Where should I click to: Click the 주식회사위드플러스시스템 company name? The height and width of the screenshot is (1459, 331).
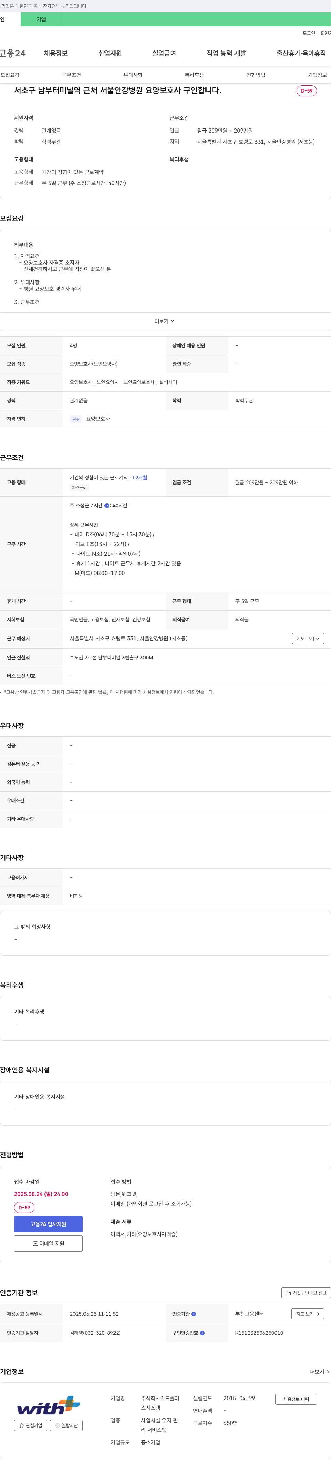160,1403
